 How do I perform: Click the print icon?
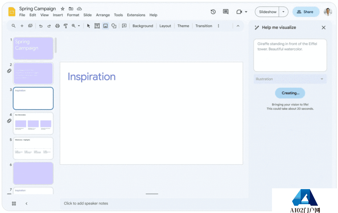coord(57,26)
